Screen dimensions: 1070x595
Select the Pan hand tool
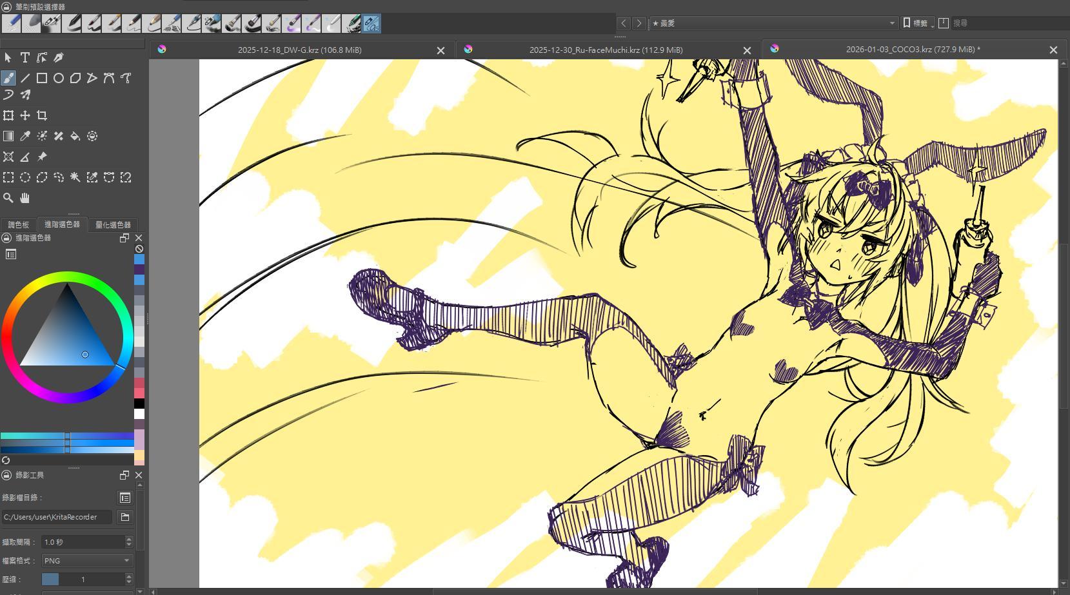tap(25, 198)
